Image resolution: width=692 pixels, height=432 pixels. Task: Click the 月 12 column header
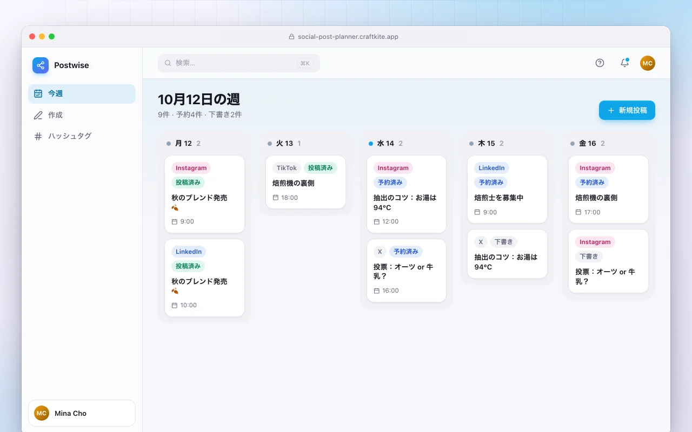pos(184,144)
